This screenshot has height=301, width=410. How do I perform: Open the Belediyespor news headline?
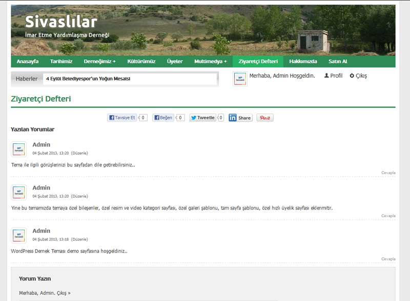coord(88,79)
